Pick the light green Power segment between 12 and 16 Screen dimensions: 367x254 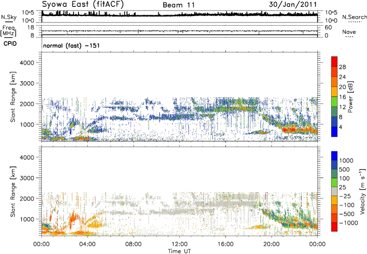[334, 101]
